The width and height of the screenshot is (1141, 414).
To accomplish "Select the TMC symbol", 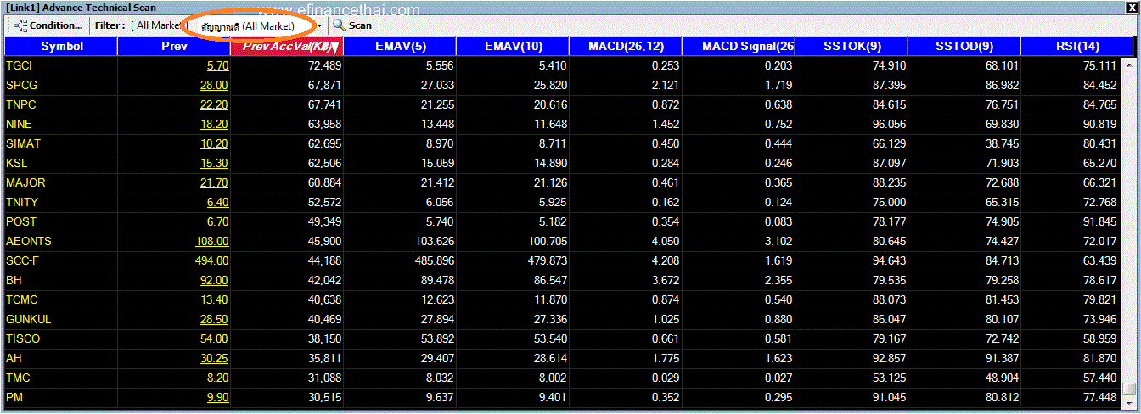I will pyautogui.click(x=19, y=378).
